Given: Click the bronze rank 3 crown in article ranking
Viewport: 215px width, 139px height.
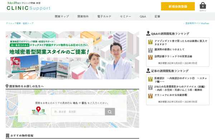Looking at the screenshot, I should tap(150, 96).
